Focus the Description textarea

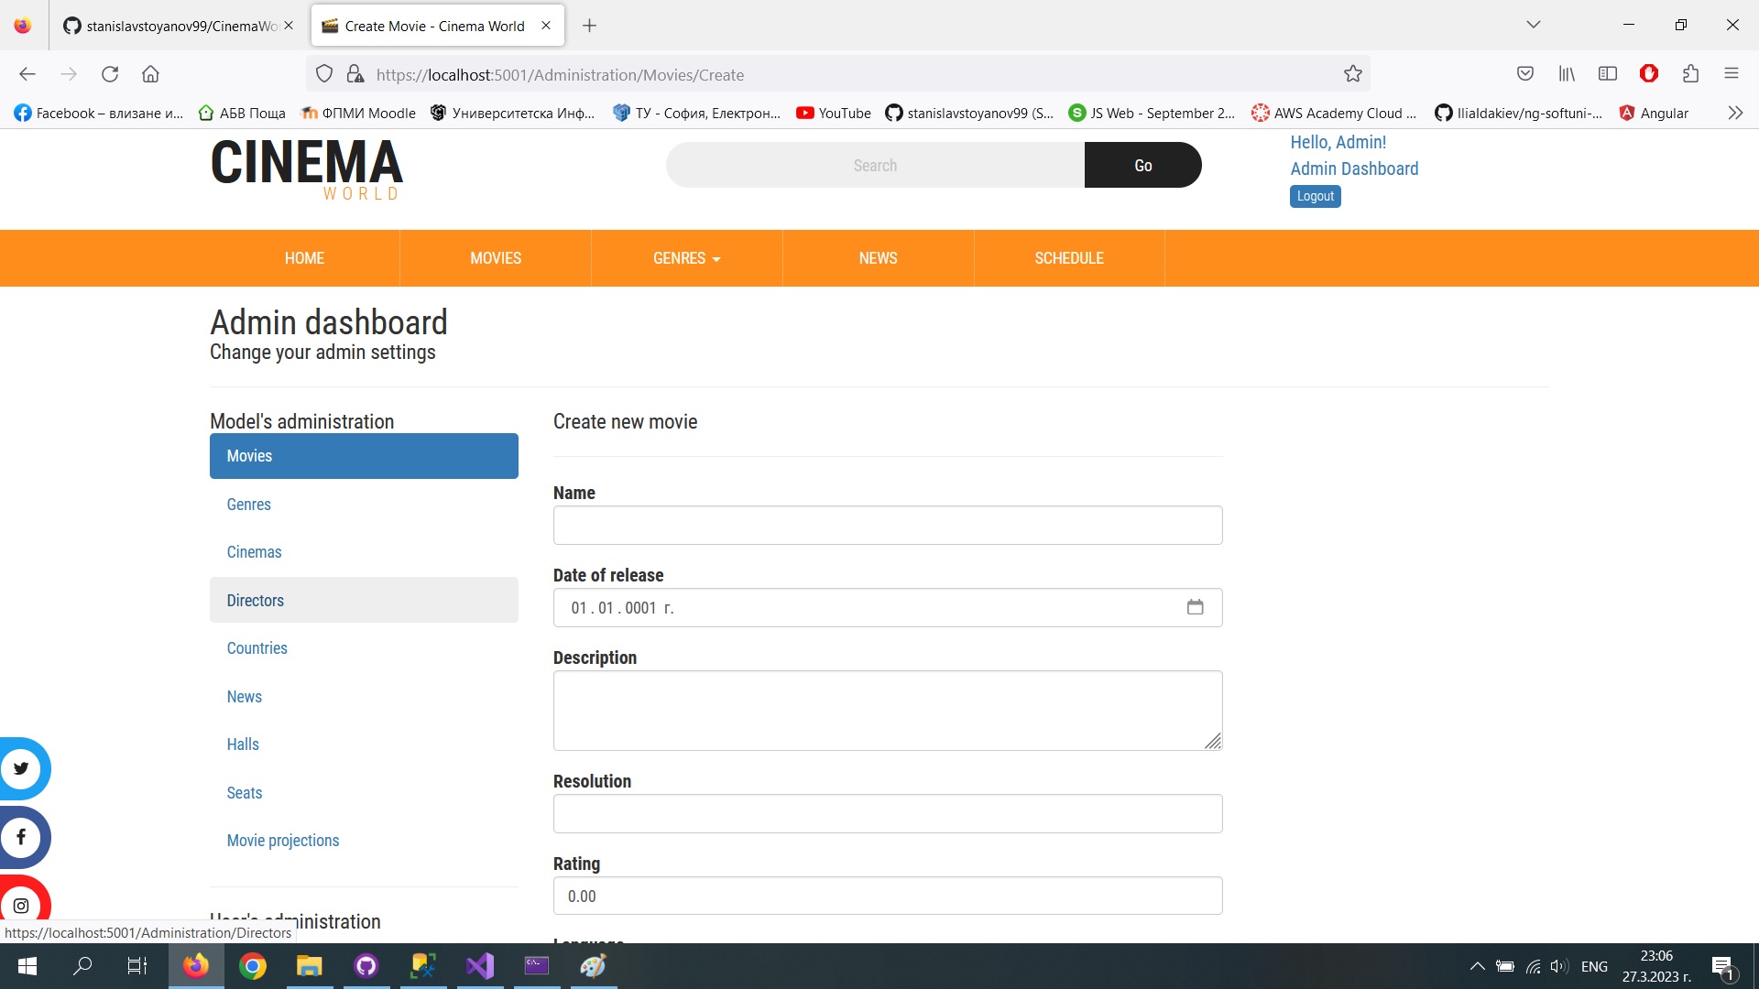click(888, 711)
